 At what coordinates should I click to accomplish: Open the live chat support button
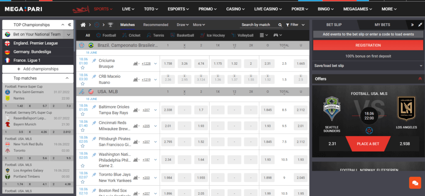pos(415,183)
